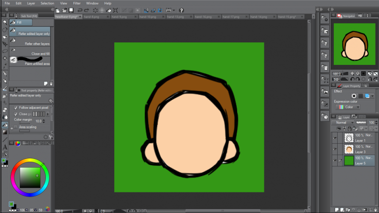Toggle Lock layer icon in Layer panel
The height and width of the screenshot is (213, 379).
click(349, 128)
